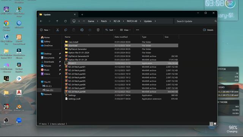Open Home in navigation pane
The width and height of the screenshot is (243, 137).
(45, 37)
